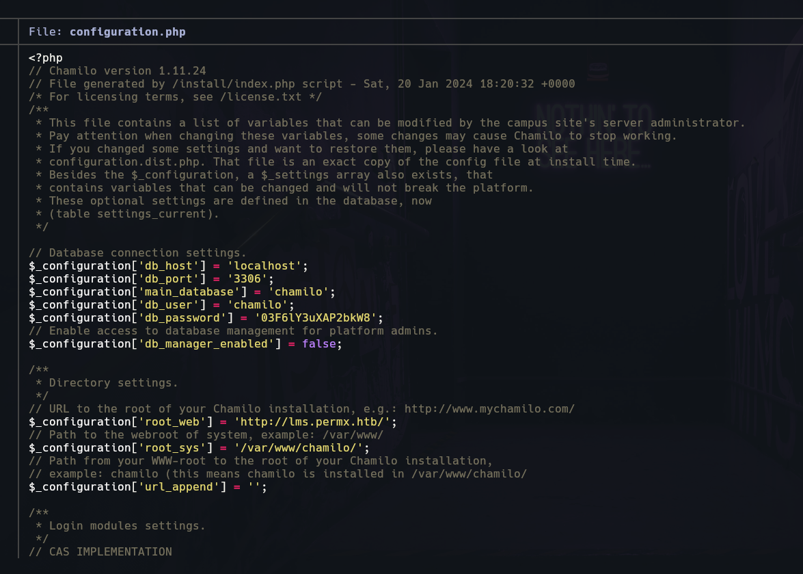The image size is (803, 574).
Task: Click the 'root_web' key string
Action: point(176,422)
